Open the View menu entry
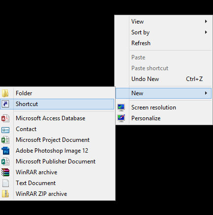Screen dimensions: 213x215 point(163,22)
